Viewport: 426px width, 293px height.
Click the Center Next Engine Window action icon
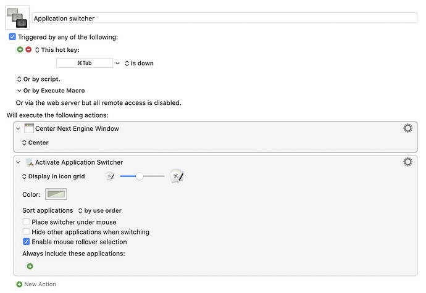click(x=29, y=129)
